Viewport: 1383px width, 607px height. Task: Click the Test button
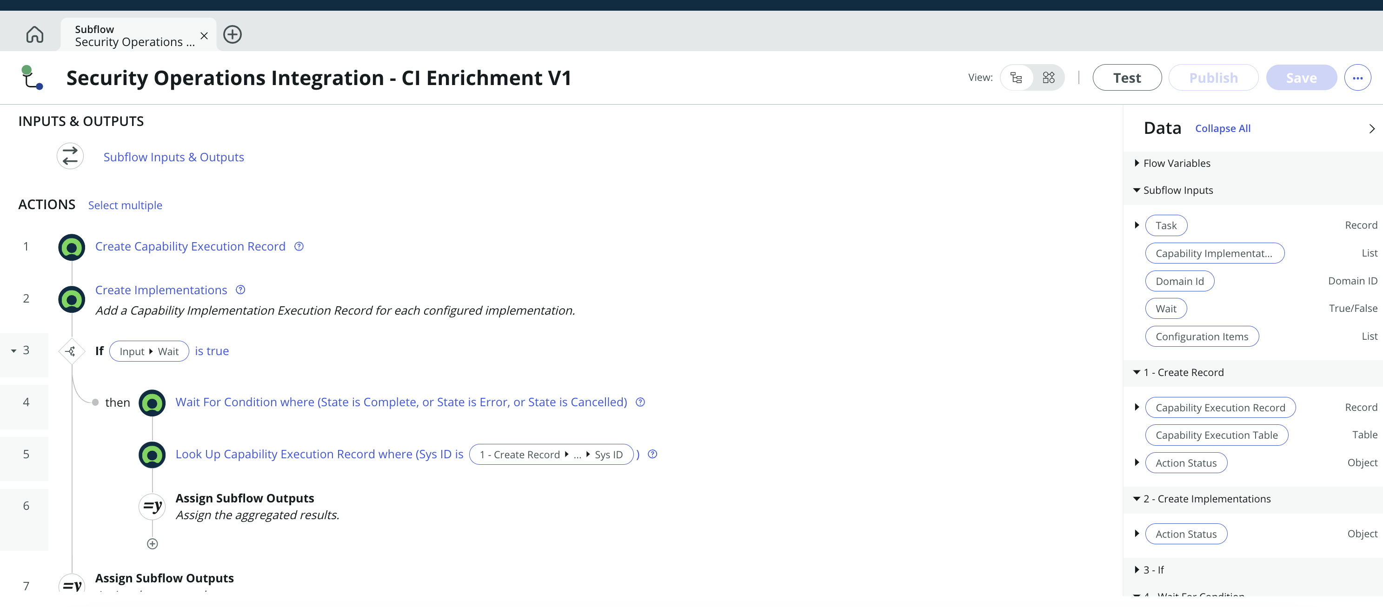coord(1127,78)
